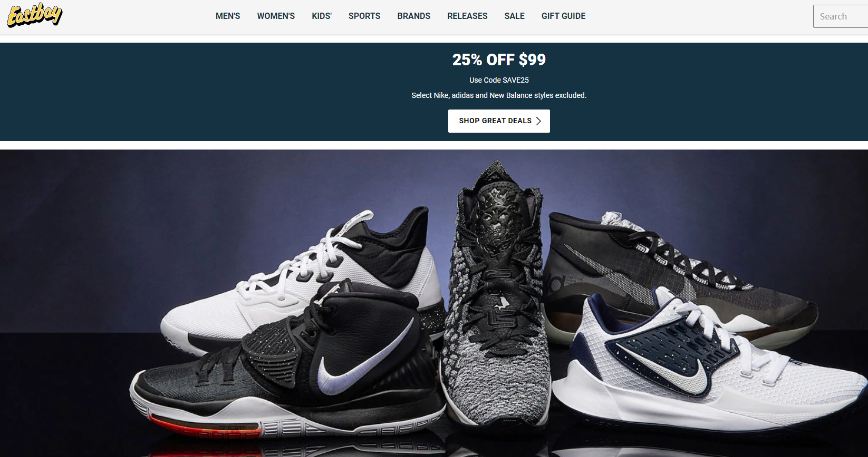Image resolution: width=868 pixels, height=457 pixels.
Task: Open the SALE section
Action: [515, 16]
